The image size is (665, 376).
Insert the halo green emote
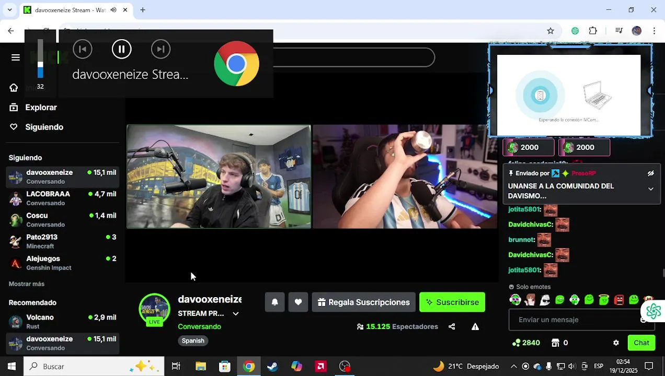point(604,300)
